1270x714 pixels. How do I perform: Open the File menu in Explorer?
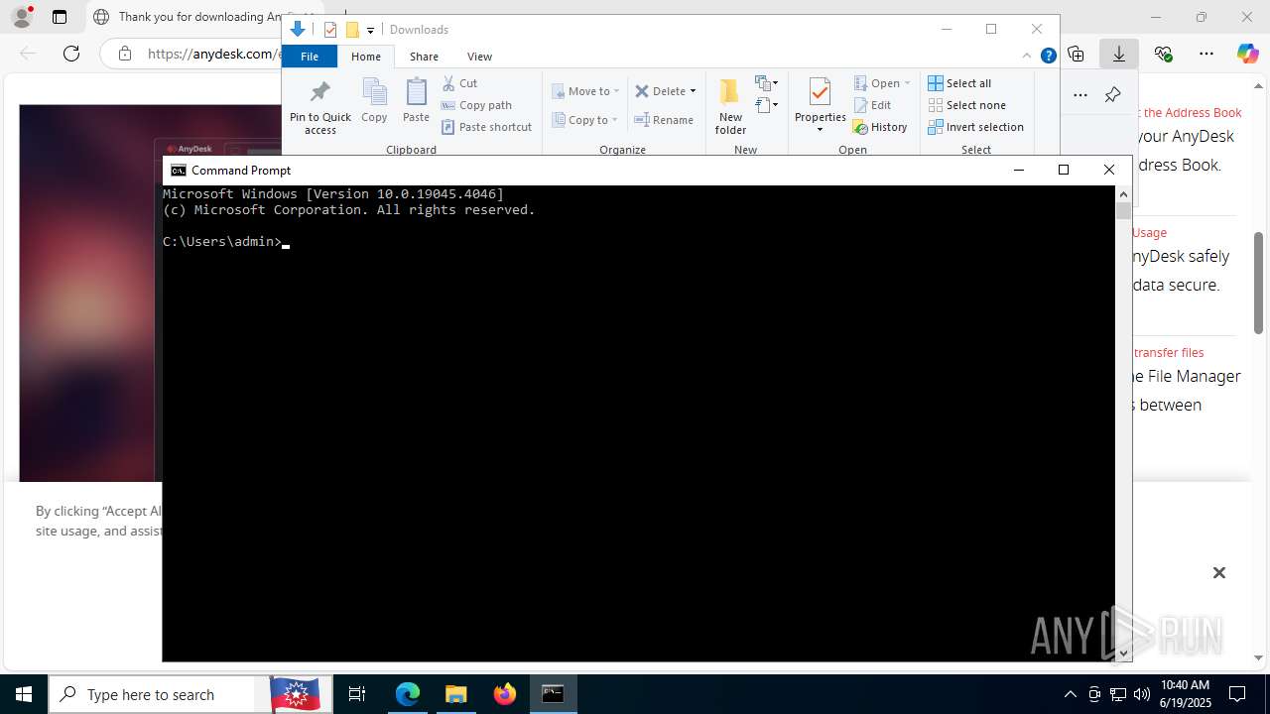coord(310,57)
